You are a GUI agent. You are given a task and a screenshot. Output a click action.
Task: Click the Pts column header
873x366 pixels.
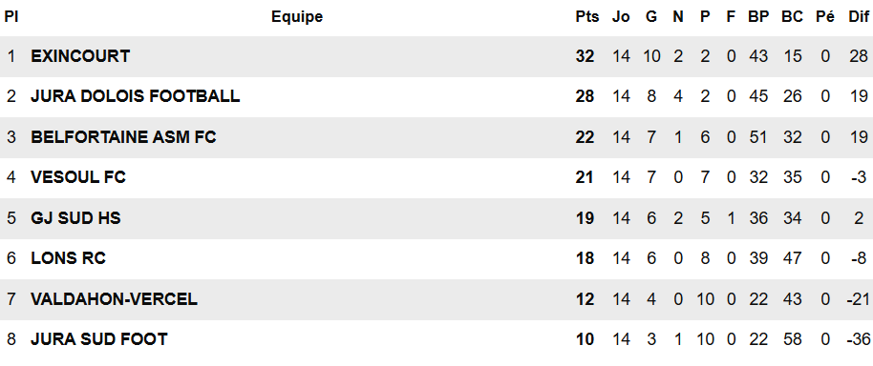click(x=587, y=17)
